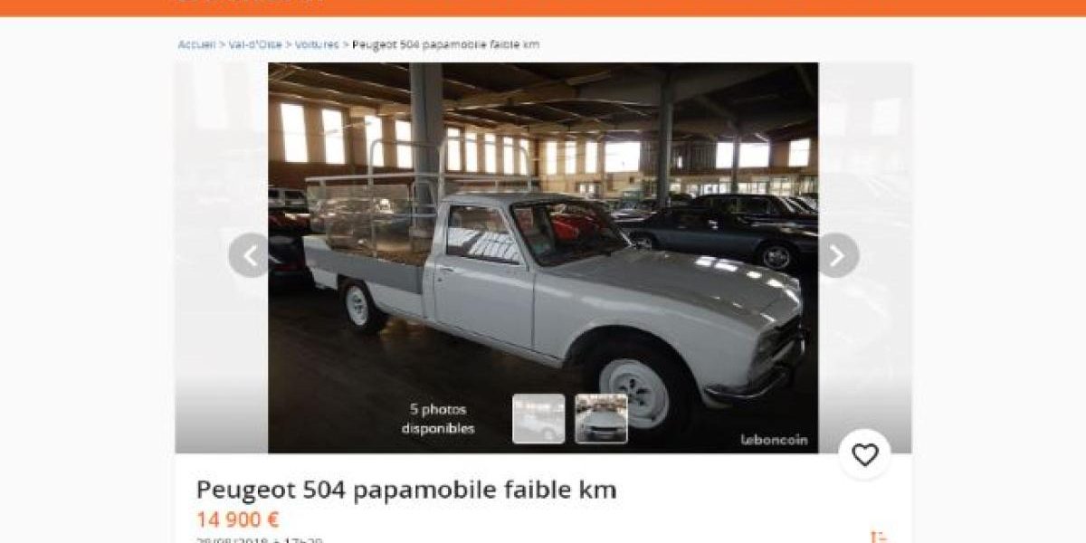Click the orange header bar
This screenshot has width=1086, height=543.
tap(543, 7)
